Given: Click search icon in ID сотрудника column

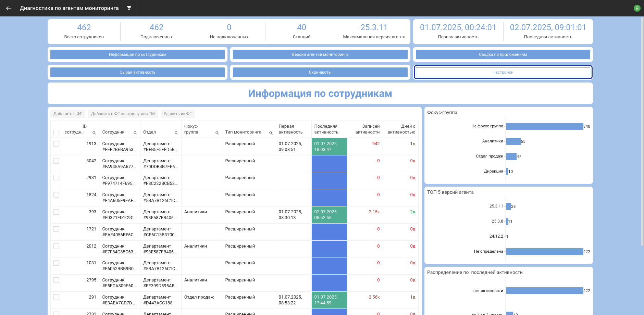Looking at the screenshot, I should tap(94, 133).
